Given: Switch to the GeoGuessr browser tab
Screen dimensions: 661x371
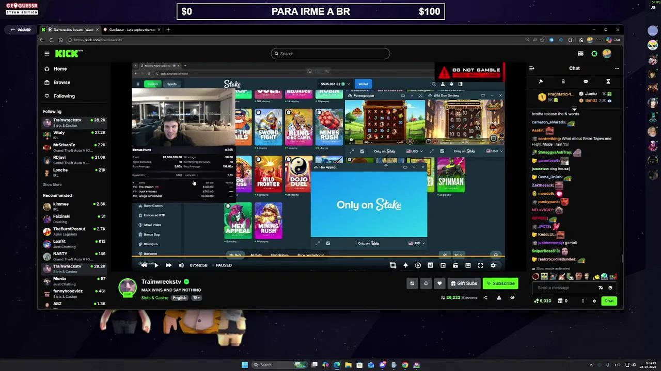Looking at the screenshot, I should click(132, 30).
